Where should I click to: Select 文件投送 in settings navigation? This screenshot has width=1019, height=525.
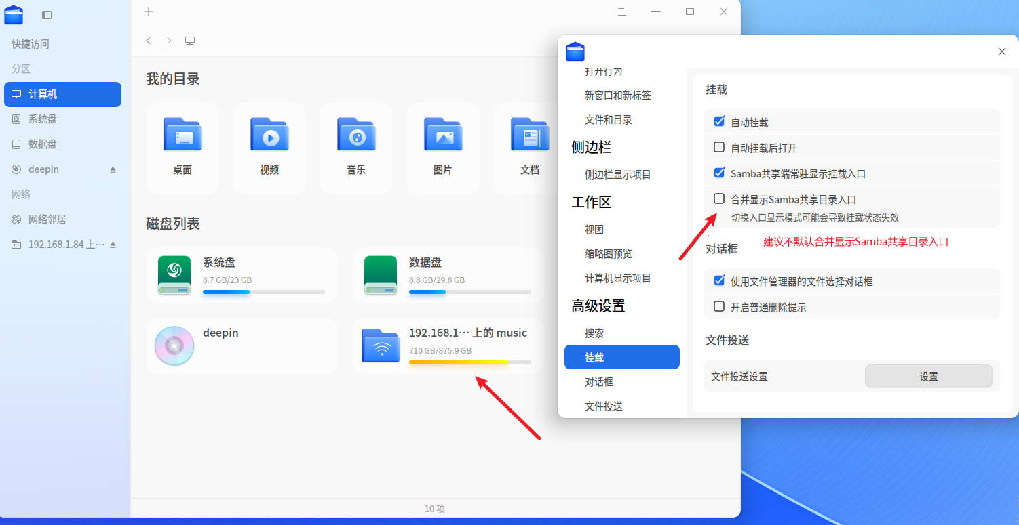[x=604, y=406]
